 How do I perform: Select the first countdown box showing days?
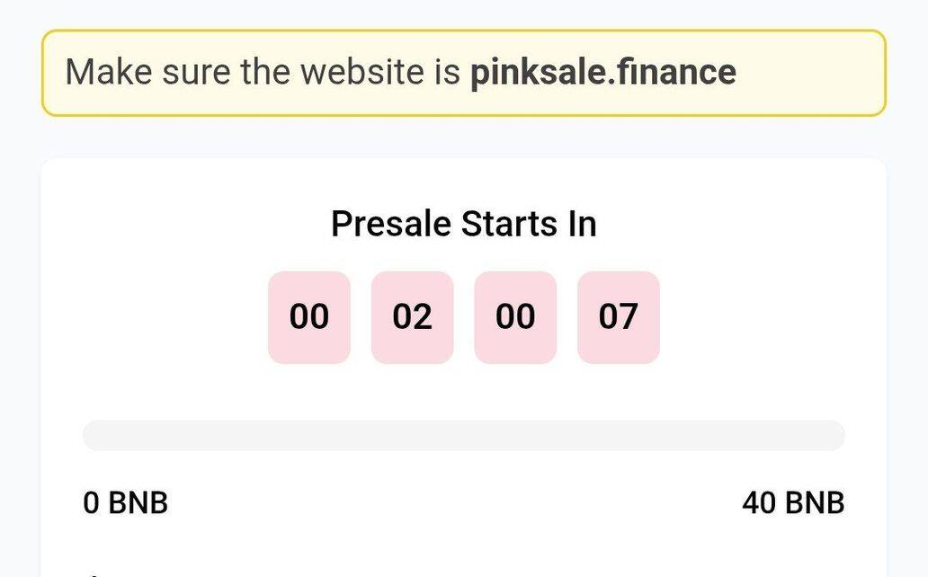pos(309,317)
